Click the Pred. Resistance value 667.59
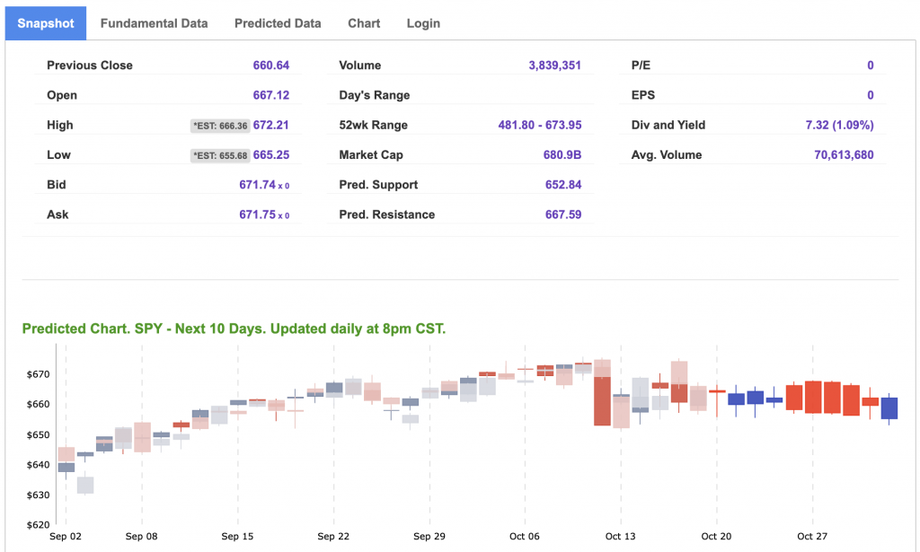 (563, 215)
